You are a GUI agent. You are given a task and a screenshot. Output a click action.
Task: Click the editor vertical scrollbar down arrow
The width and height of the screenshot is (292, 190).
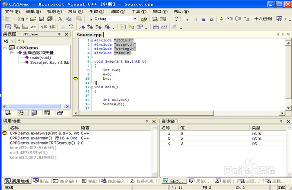(288, 108)
